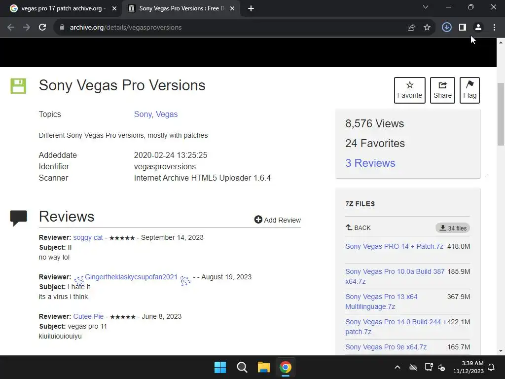Viewport: 505px width, 379px height.
Task: Click the scrollbar down arrow
Action: tap(501, 351)
